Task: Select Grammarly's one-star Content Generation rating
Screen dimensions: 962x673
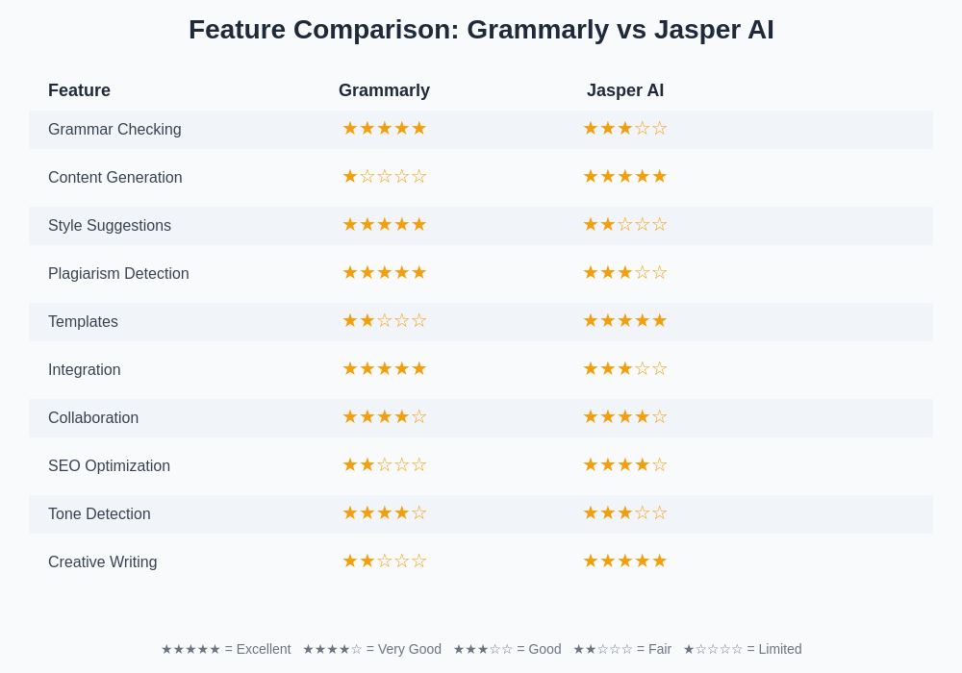Action: [x=384, y=177]
